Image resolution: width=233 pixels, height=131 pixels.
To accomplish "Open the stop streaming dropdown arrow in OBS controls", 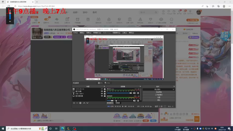I will [x=173, y=89].
